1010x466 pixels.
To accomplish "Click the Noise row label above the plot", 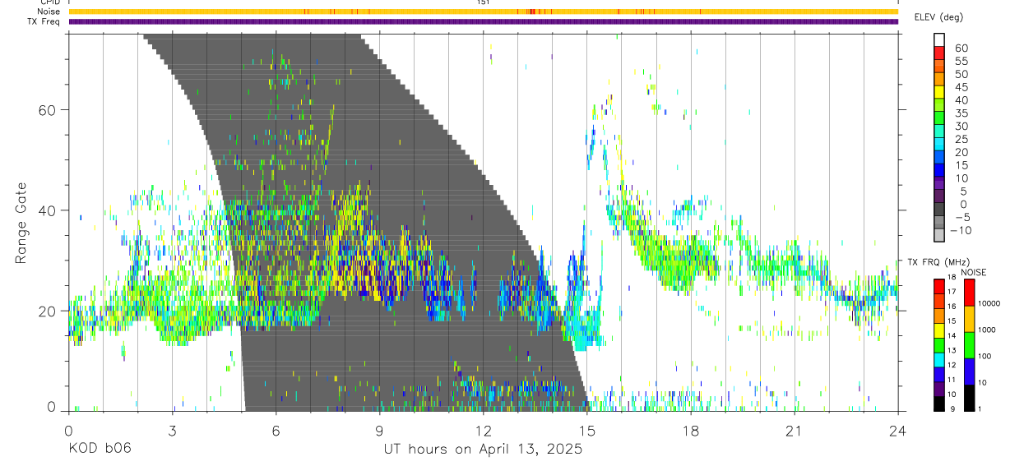I will (49, 12).
